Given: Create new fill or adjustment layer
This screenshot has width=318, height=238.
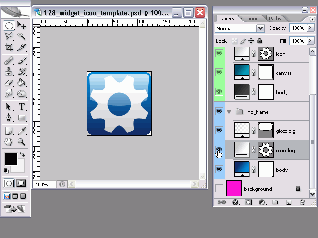Looking at the screenshot, I should click(x=262, y=202).
